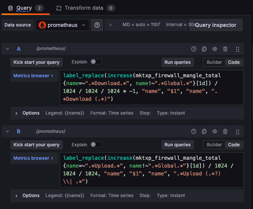This screenshot has width=253, height=209.
Task: Switch to the Transform data tab
Action: point(85,8)
